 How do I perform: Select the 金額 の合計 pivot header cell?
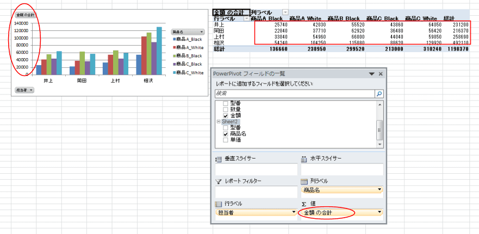(x=231, y=12)
